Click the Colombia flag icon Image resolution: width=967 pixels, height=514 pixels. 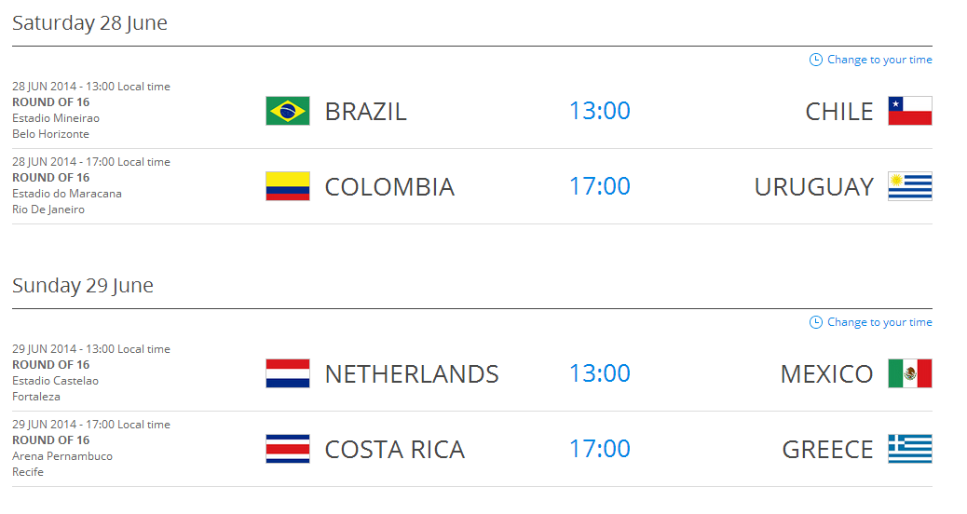click(x=287, y=186)
